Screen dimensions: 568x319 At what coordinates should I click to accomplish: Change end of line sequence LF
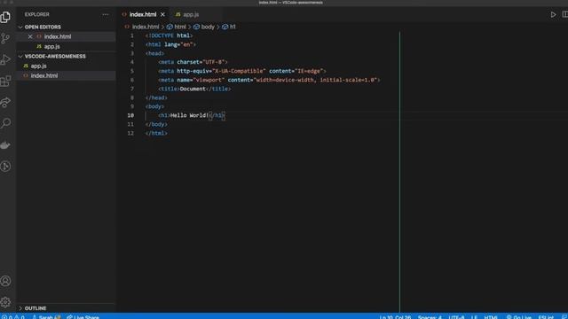pyautogui.click(x=474, y=317)
